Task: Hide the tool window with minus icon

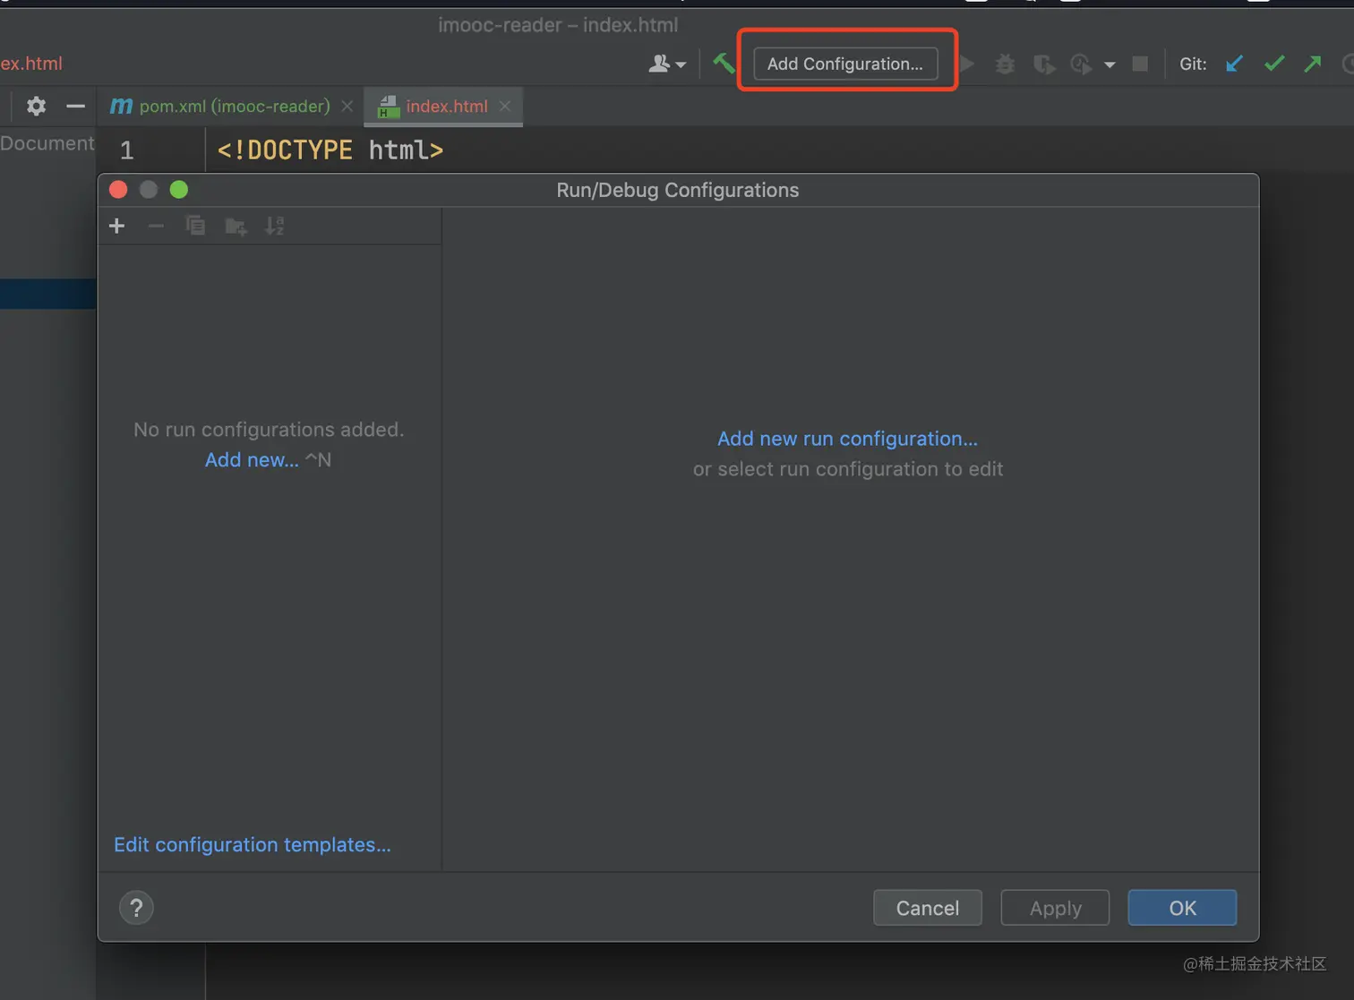Action: (75, 106)
